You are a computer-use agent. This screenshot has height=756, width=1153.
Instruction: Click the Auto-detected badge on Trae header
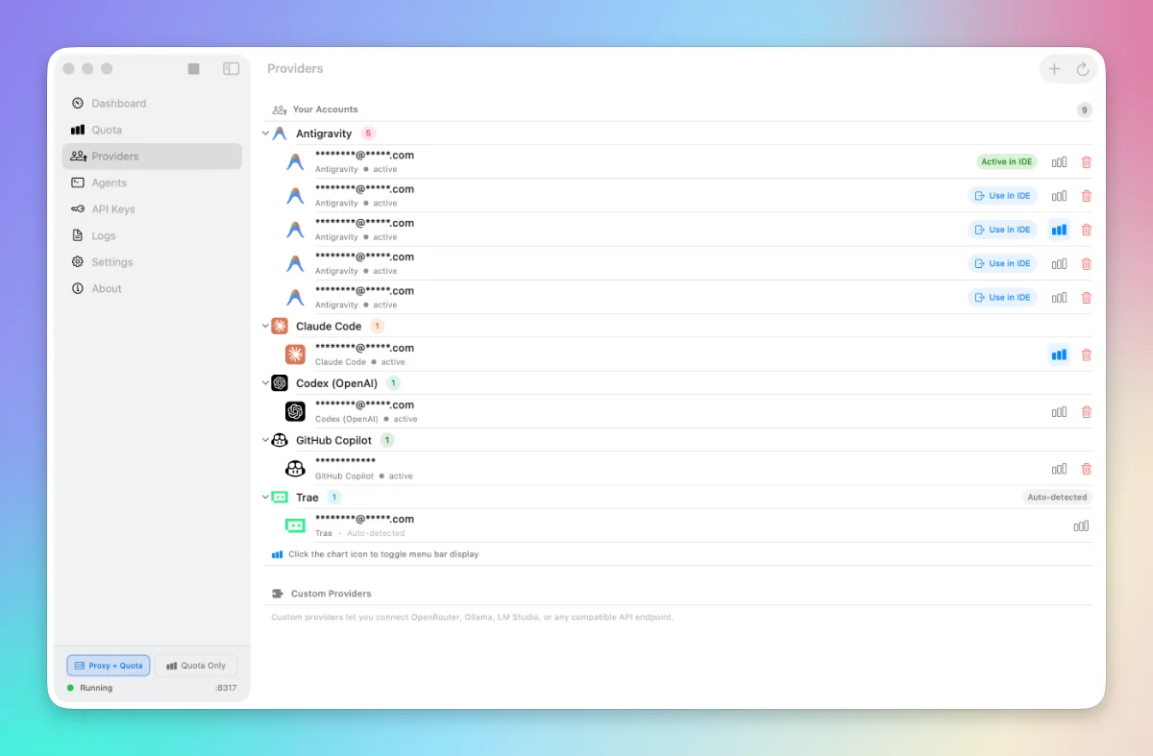(x=1057, y=498)
